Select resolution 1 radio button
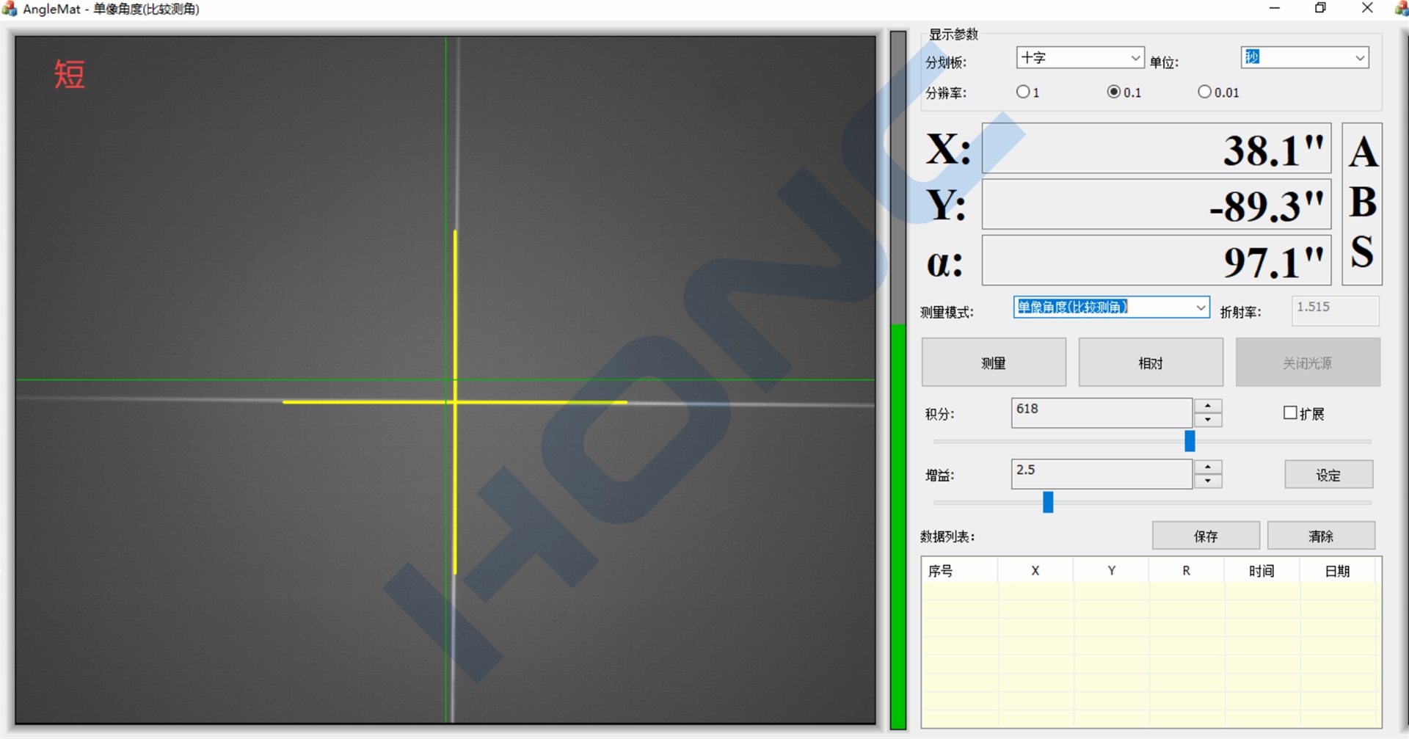1409x739 pixels. tap(1022, 92)
